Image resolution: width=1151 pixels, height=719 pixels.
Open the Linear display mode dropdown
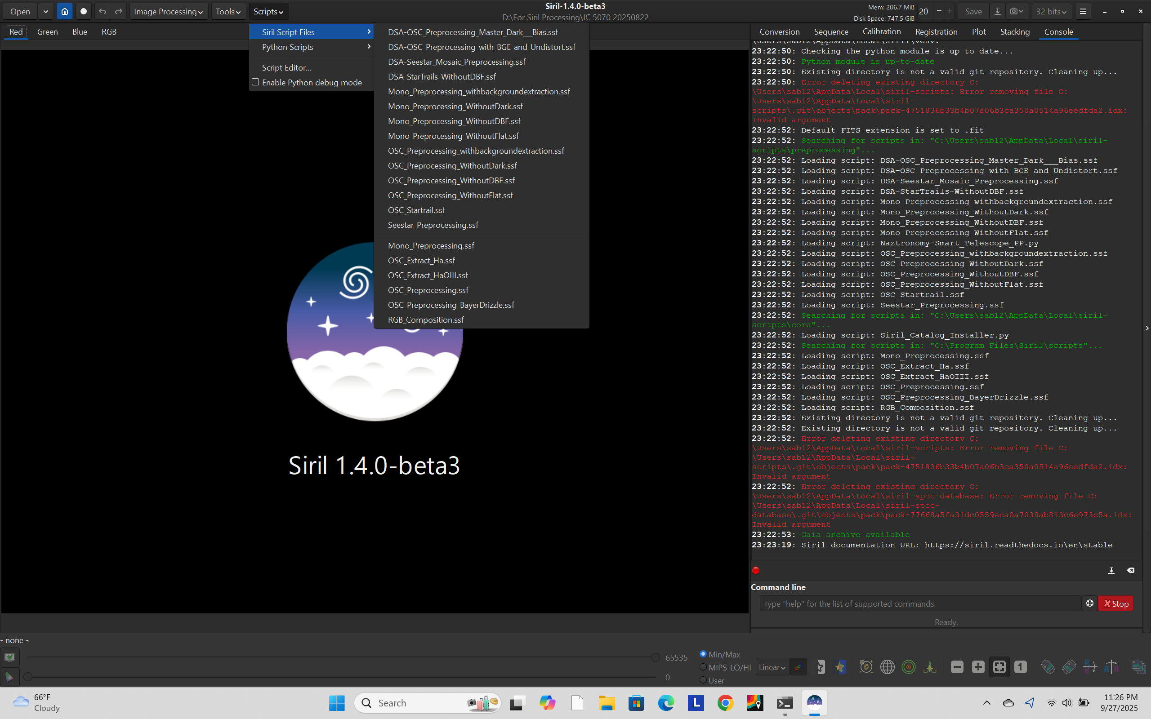pyautogui.click(x=772, y=667)
